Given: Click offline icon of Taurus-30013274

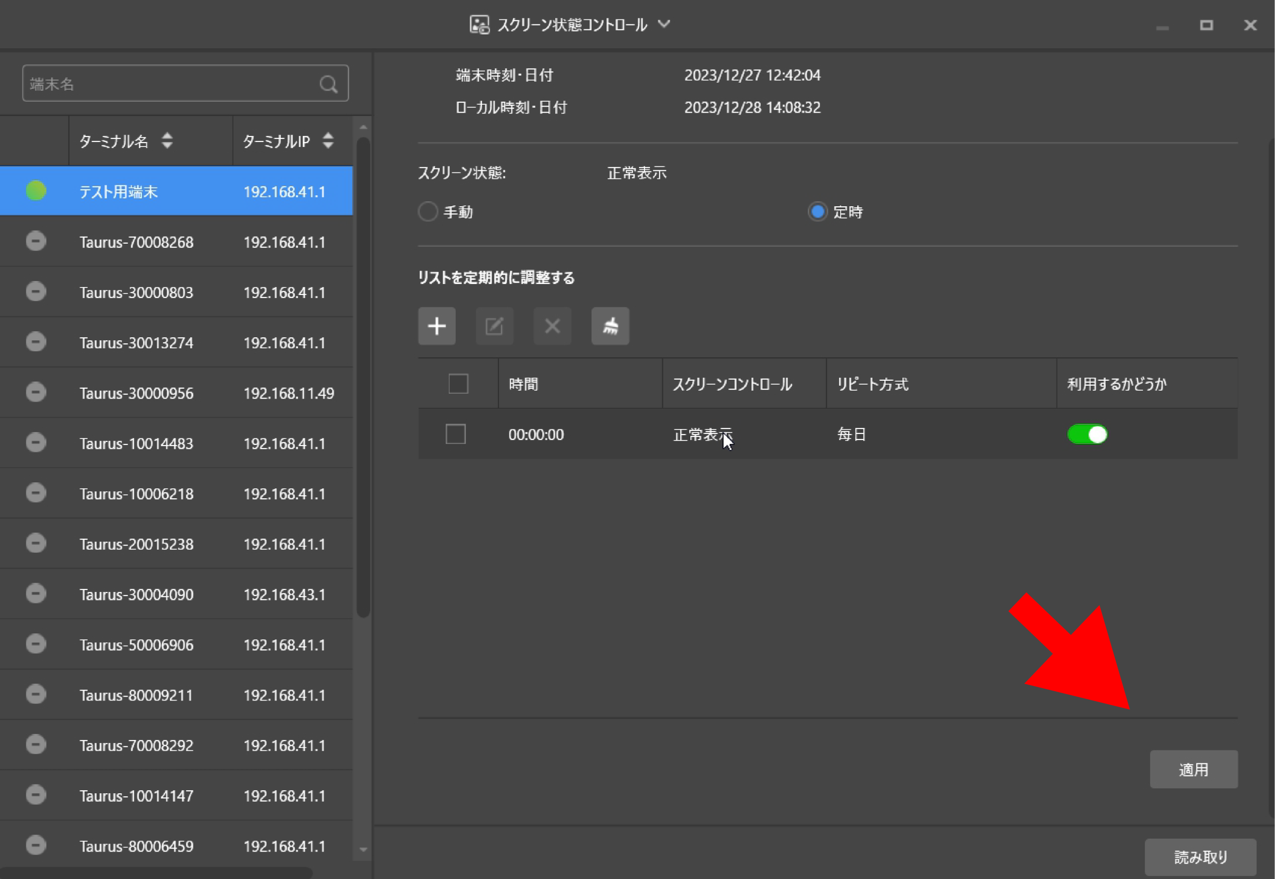Looking at the screenshot, I should point(36,342).
